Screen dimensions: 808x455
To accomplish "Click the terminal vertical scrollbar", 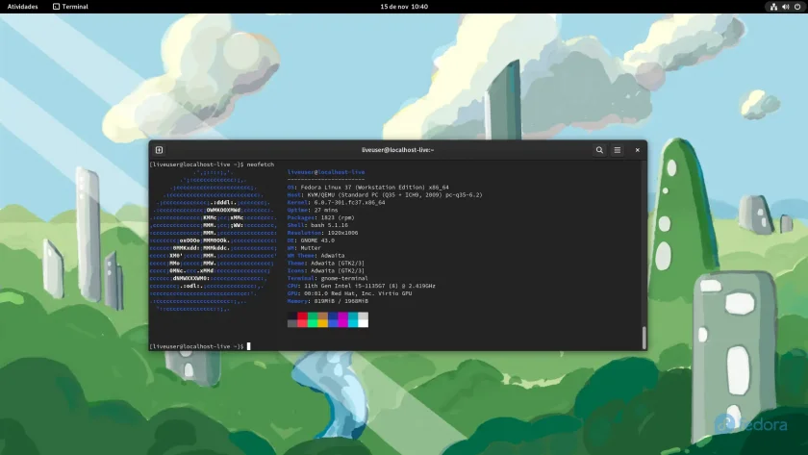I will (644, 338).
